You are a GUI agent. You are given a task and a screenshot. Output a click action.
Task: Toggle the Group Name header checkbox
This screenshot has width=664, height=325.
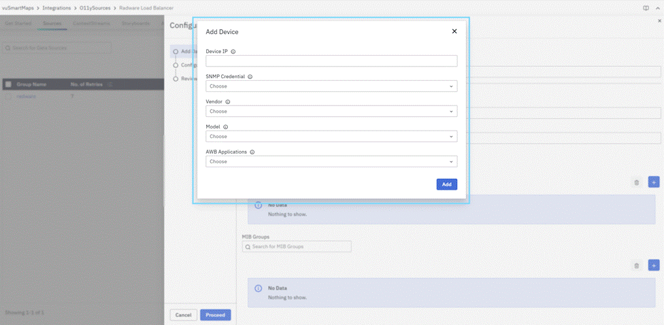pos(8,84)
